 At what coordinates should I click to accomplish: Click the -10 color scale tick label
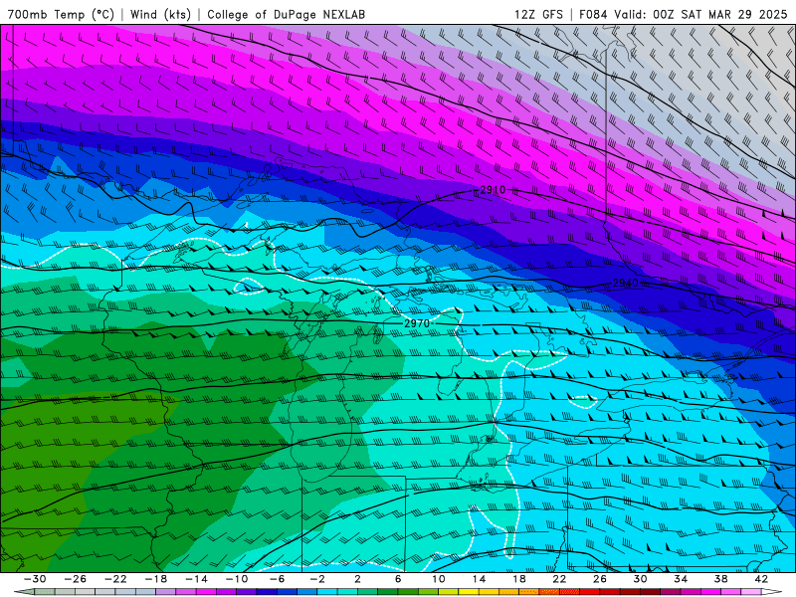(237, 579)
